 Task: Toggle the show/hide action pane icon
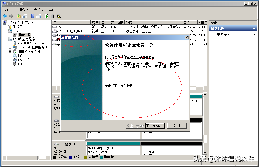click(x=39, y=16)
